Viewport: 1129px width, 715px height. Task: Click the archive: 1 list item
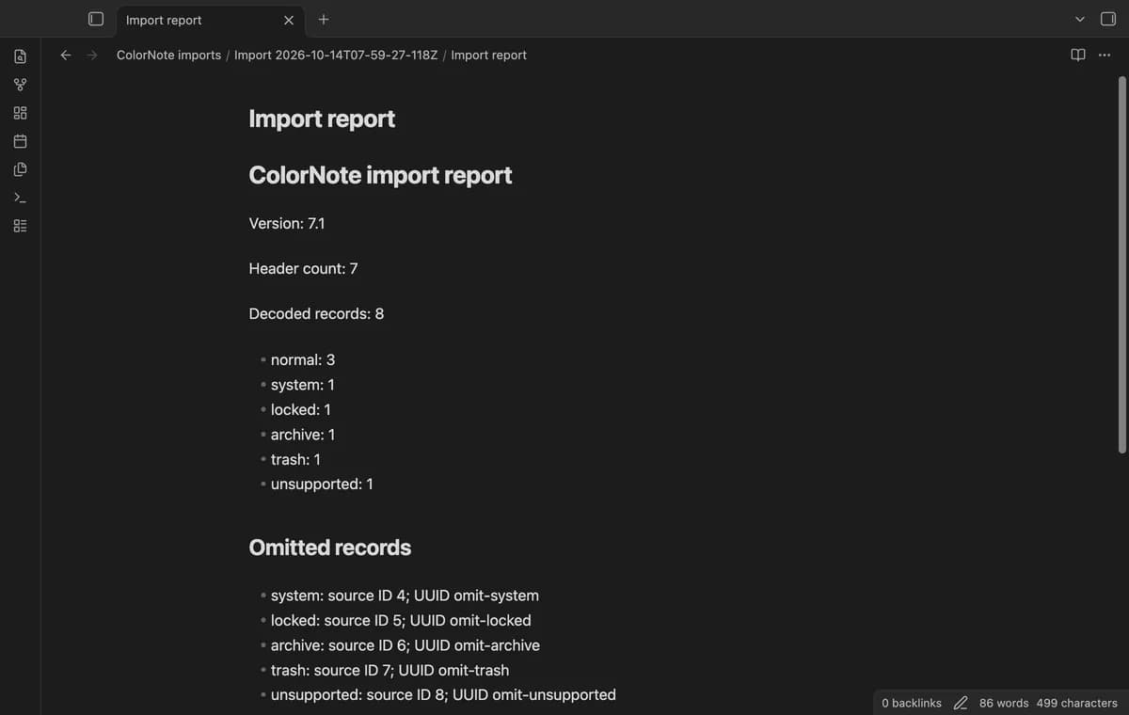pyautogui.click(x=303, y=435)
